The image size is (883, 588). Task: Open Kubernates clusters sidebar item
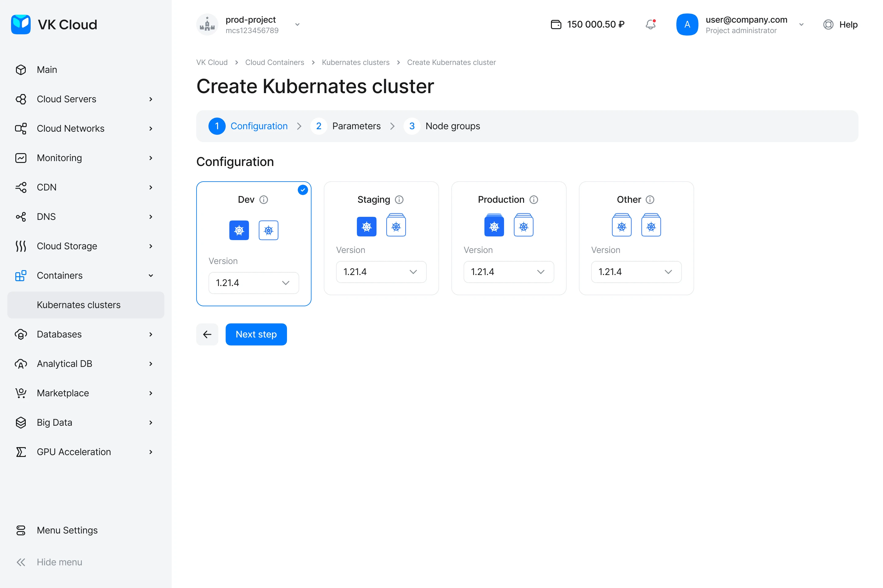click(x=86, y=305)
